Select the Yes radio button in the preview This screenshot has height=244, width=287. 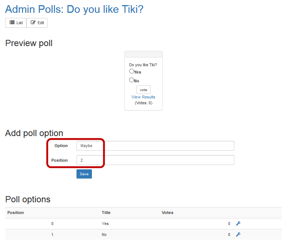pyautogui.click(x=131, y=71)
